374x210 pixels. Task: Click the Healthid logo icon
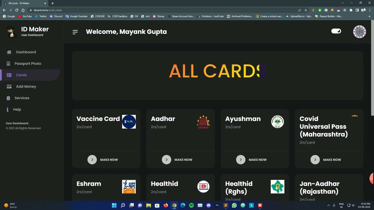pyautogui.click(x=203, y=187)
